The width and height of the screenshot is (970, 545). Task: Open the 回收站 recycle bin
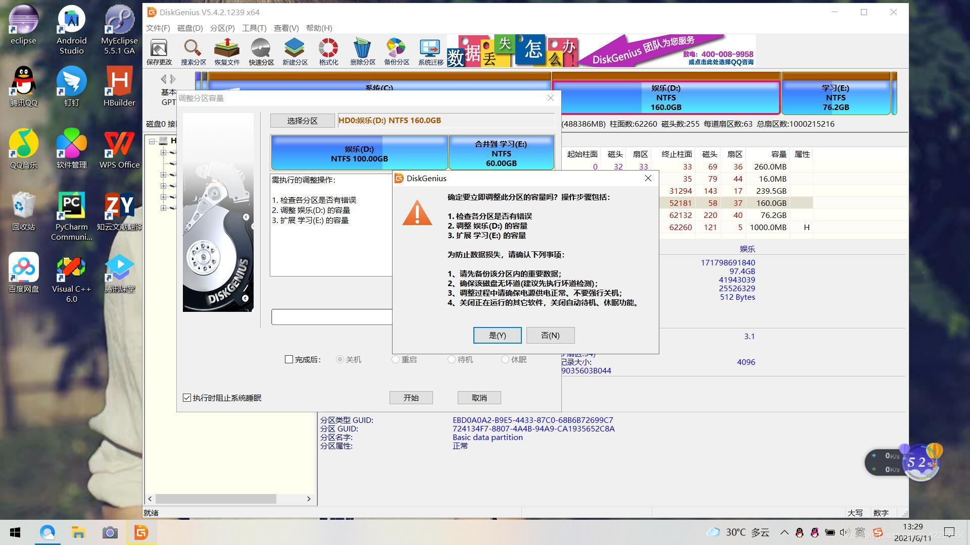coord(23,211)
